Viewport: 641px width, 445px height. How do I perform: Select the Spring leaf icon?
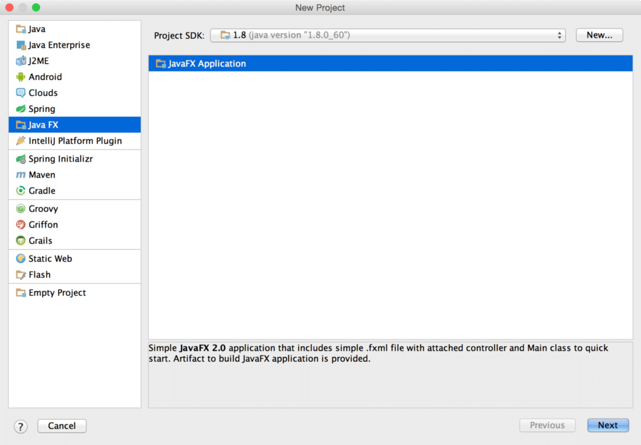click(21, 108)
